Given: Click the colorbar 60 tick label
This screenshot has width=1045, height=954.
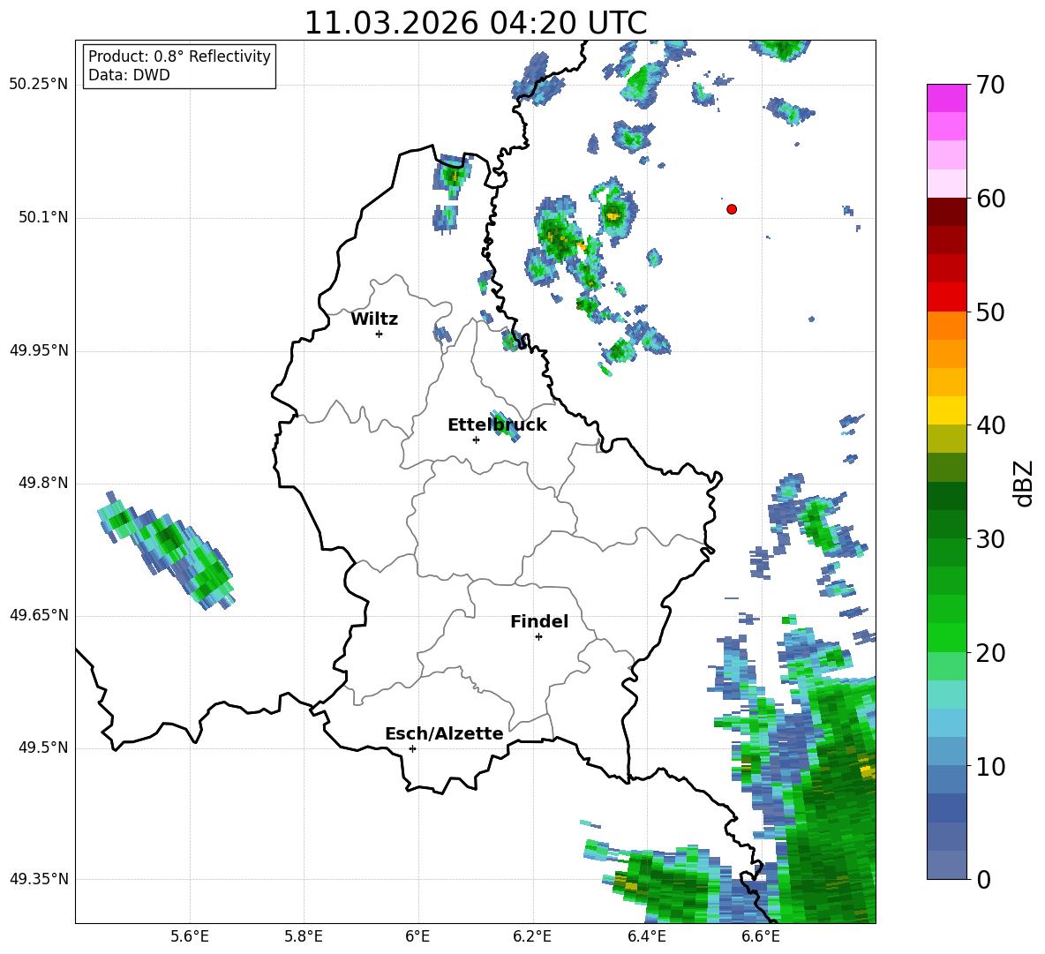Looking at the screenshot, I should (991, 199).
